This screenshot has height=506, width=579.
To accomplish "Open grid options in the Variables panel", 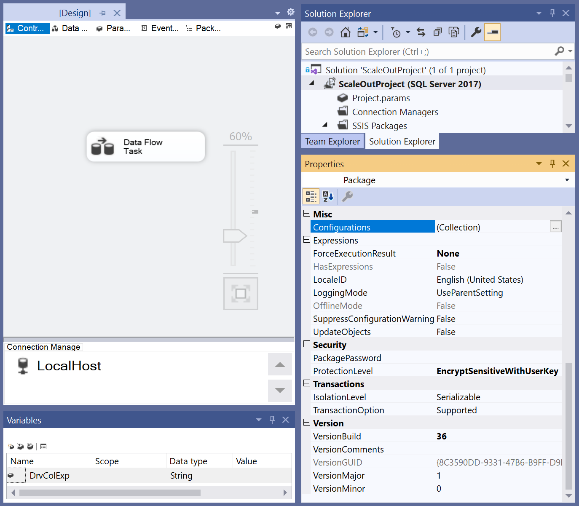I will pyautogui.click(x=43, y=446).
